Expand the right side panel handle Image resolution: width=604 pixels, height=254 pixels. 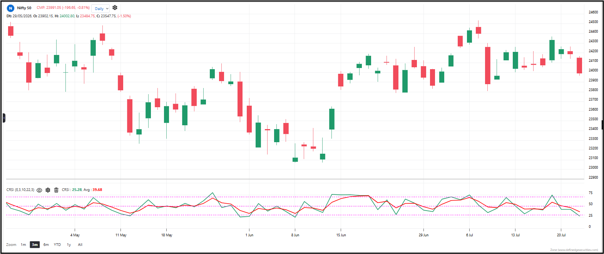click(602, 125)
